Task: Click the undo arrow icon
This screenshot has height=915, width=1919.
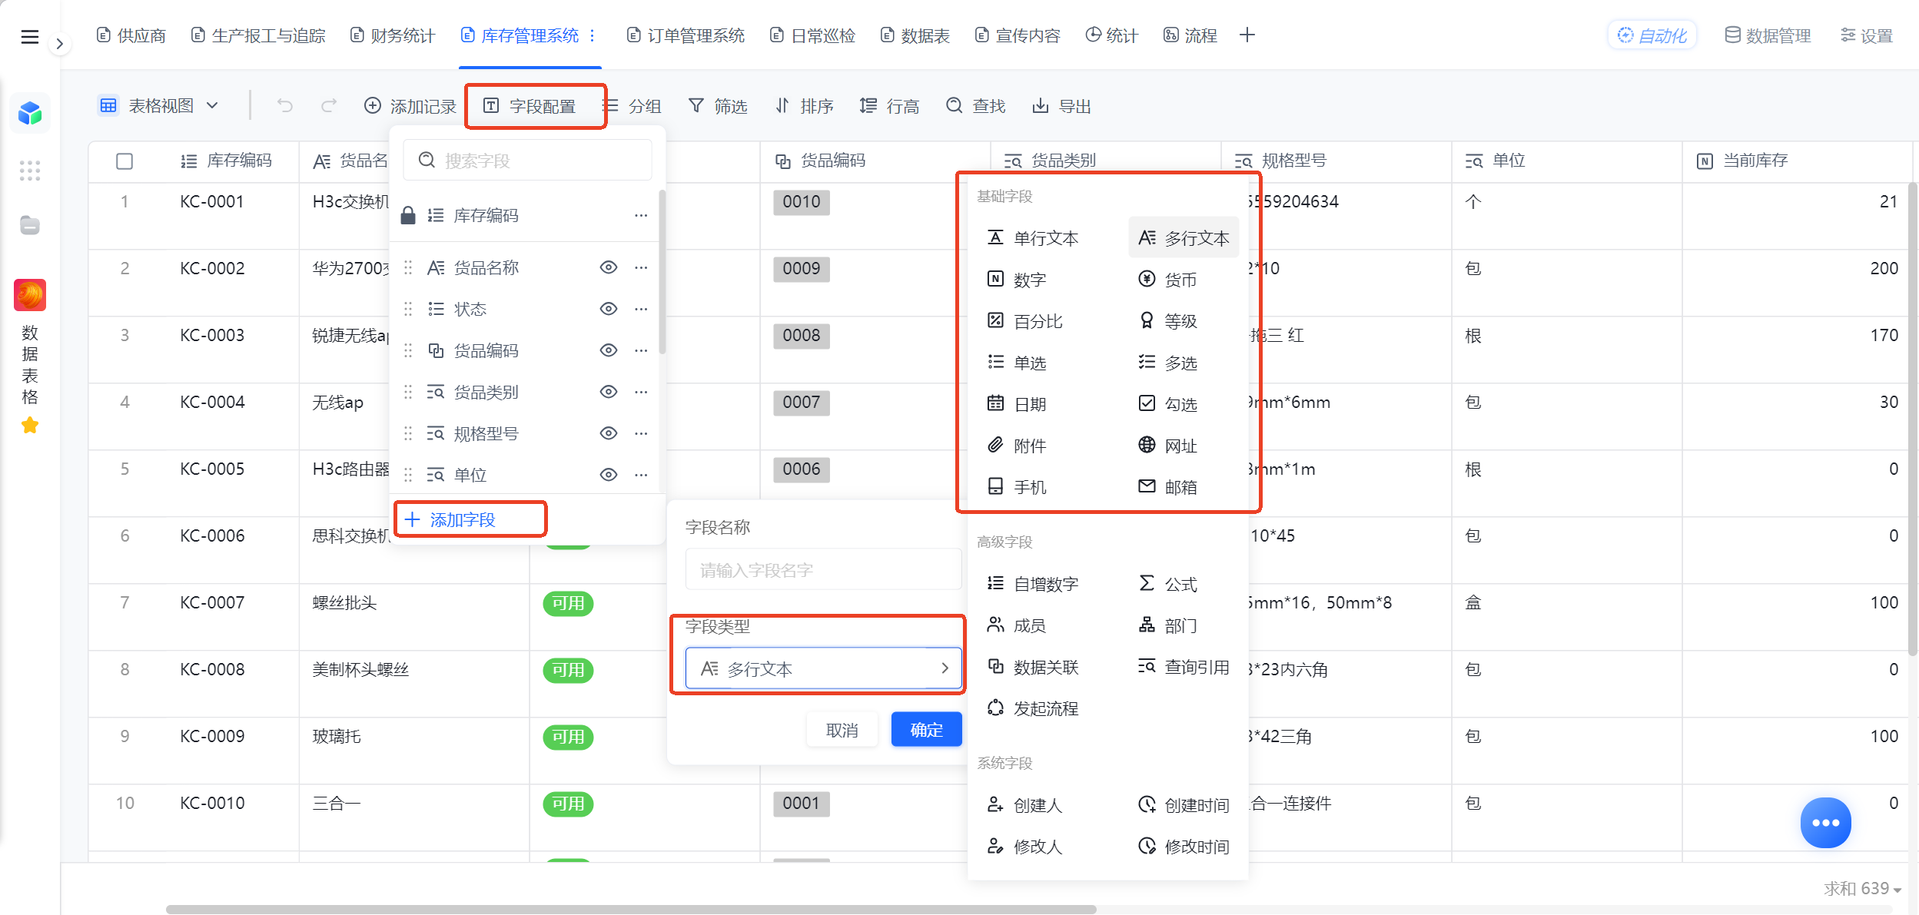Action: point(285,105)
